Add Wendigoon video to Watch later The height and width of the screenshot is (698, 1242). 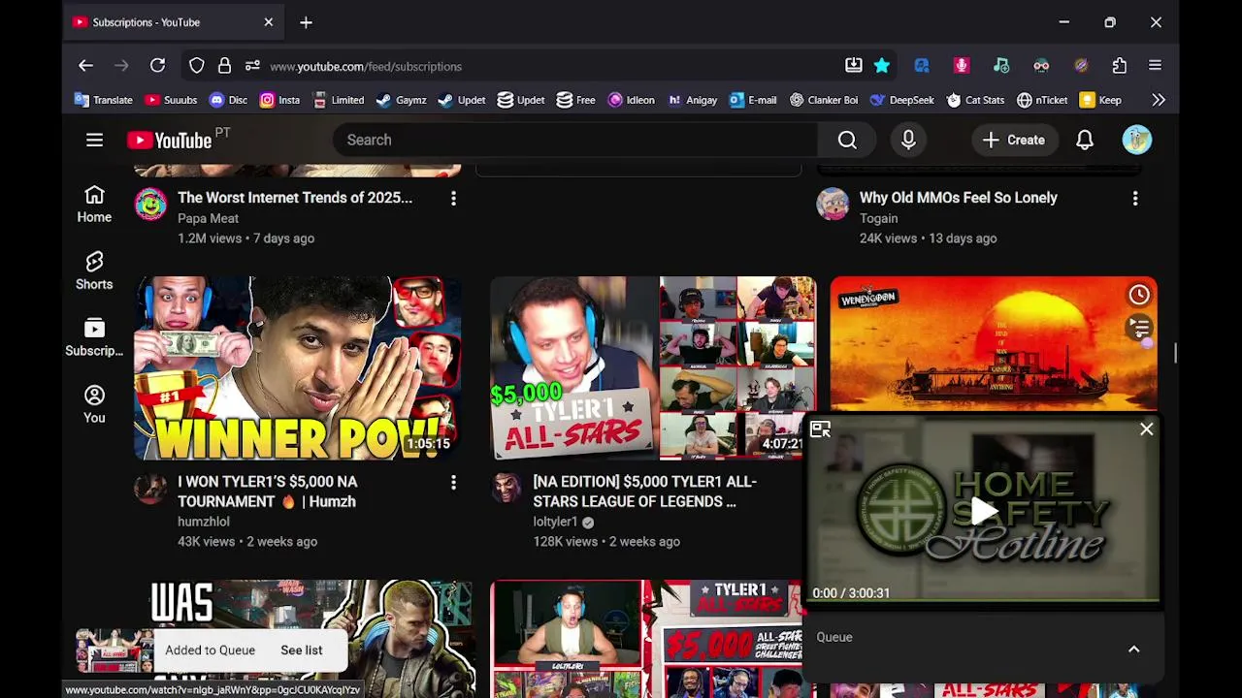[x=1139, y=295]
